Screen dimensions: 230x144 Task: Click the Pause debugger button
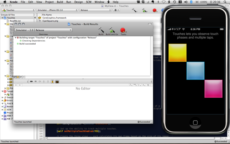click(35, 82)
